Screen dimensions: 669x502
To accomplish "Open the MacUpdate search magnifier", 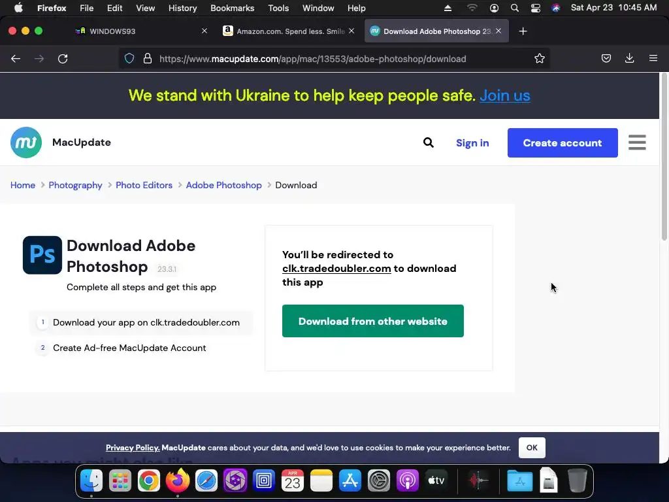I will (429, 142).
